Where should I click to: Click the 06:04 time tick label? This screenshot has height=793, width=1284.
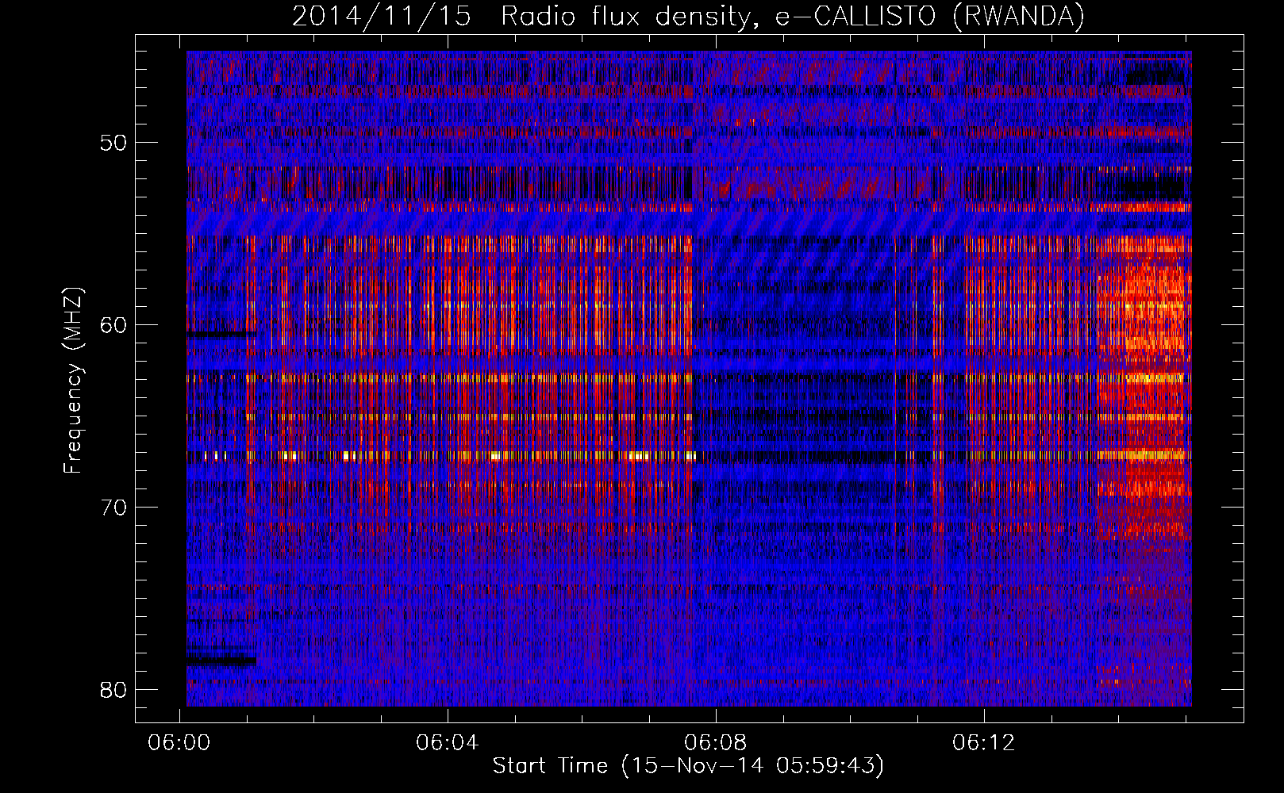click(x=448, y=743)
